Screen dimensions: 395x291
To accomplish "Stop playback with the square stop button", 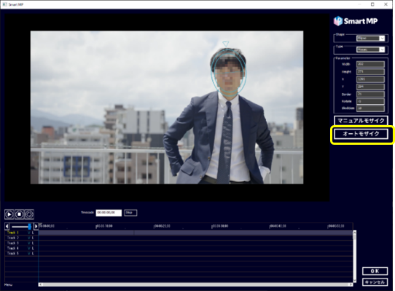I will click(19, 215).
